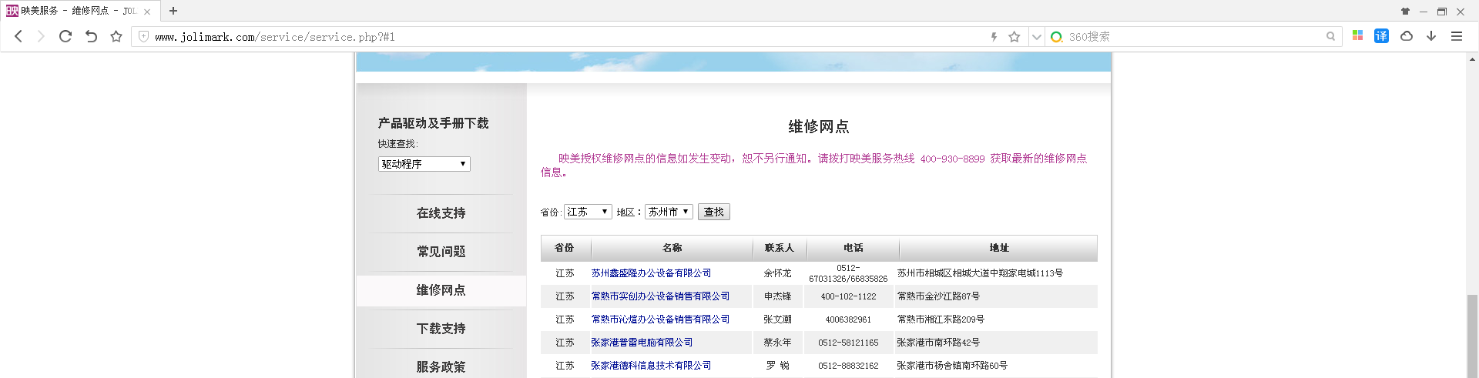
Task: Click the 名称 column header
Action: (x=672, y=248)
